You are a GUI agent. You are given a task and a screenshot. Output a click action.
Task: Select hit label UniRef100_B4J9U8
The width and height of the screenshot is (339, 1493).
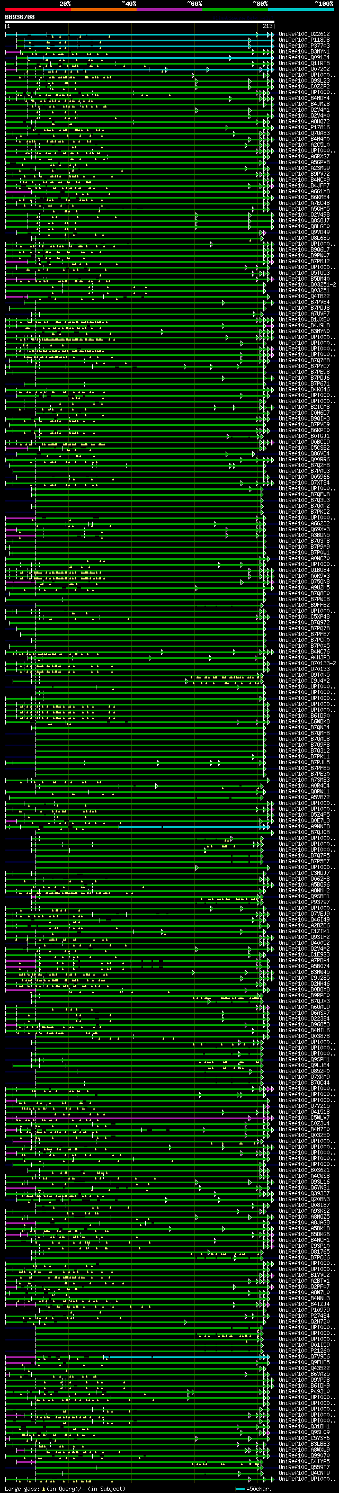(304, 325)
